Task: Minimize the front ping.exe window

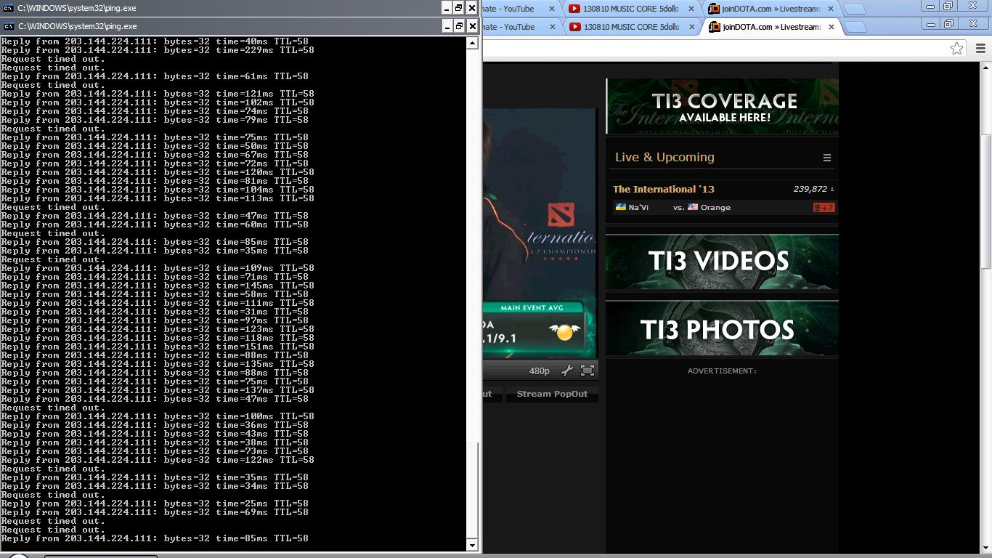Action: 446,26
